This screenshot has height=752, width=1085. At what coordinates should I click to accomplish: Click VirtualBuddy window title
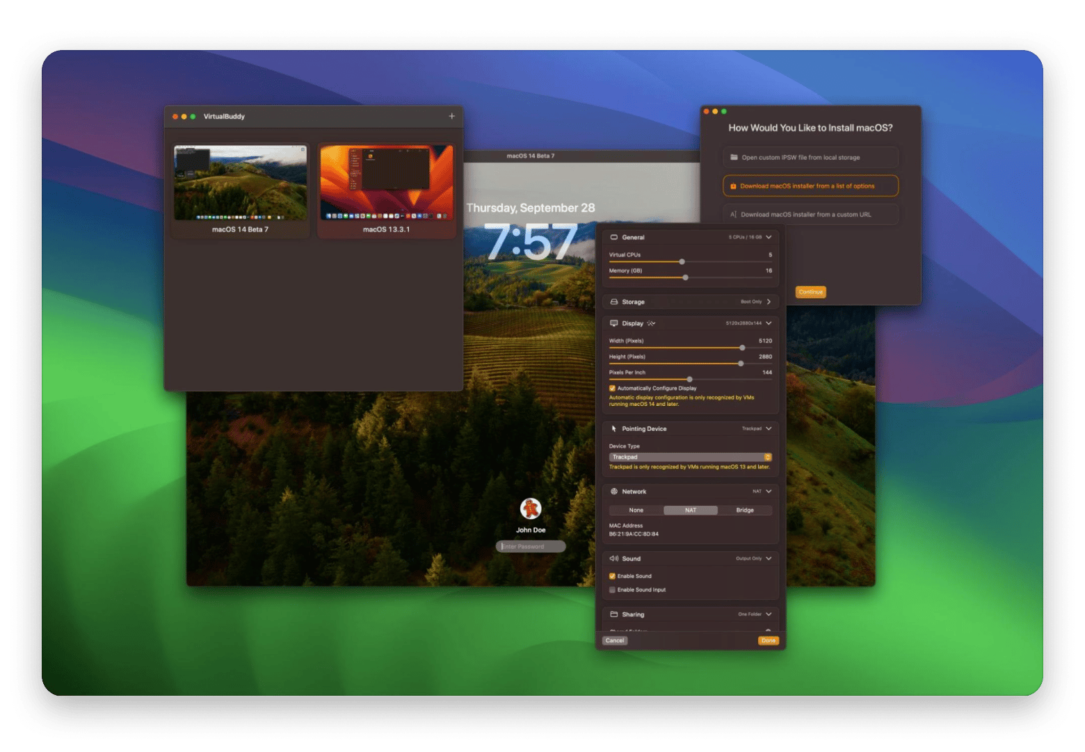[x=224, y=116]
